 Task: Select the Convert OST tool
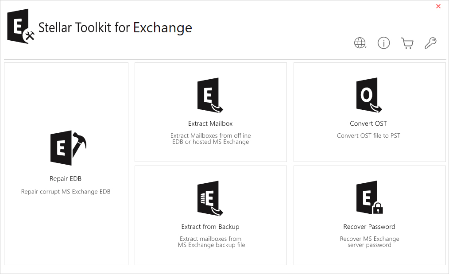368,112
